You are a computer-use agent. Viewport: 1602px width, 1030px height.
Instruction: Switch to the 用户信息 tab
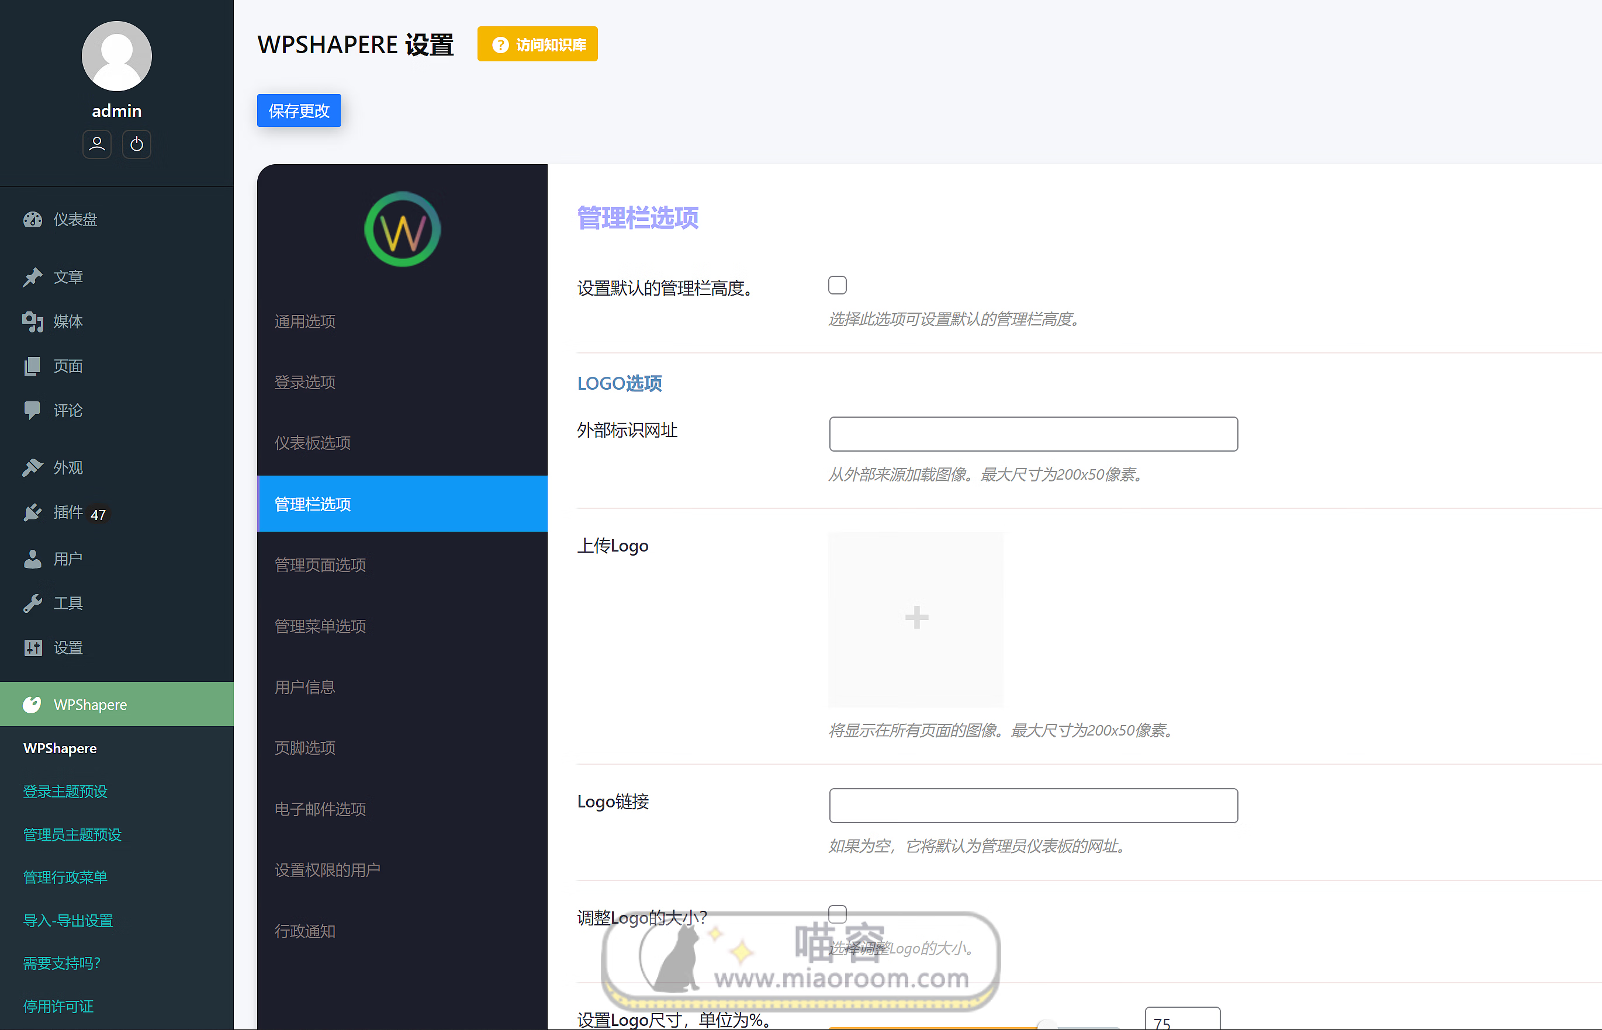(402, 687)
